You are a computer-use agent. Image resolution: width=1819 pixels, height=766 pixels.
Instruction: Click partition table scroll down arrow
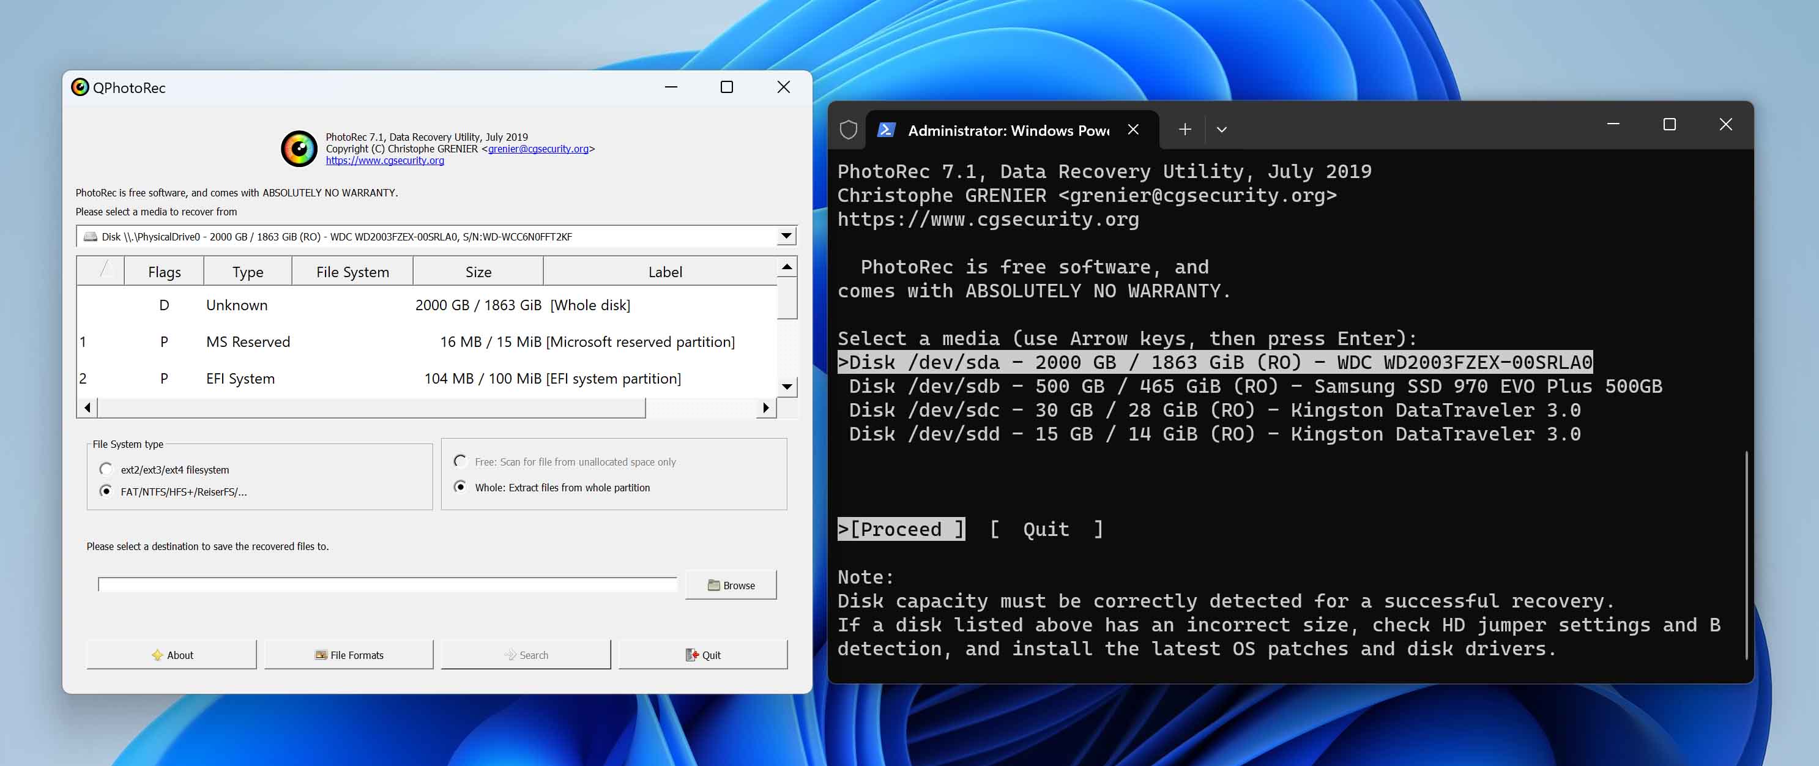[787, 387]
